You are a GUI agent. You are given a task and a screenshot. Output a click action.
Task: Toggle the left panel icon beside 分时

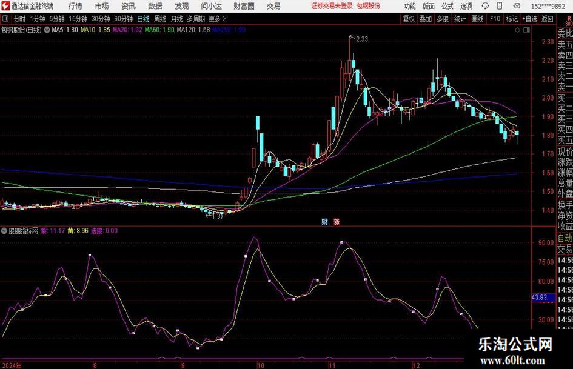pyautogui.click(x=5, y=19)
